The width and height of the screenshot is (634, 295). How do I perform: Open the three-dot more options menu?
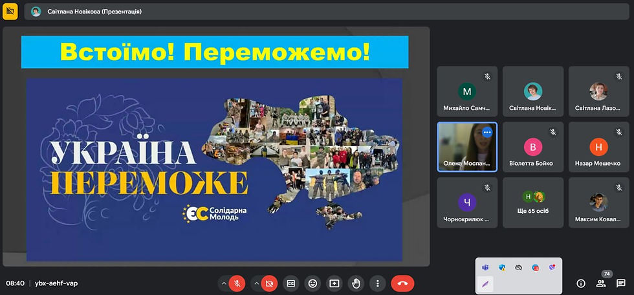click(378, 284)
